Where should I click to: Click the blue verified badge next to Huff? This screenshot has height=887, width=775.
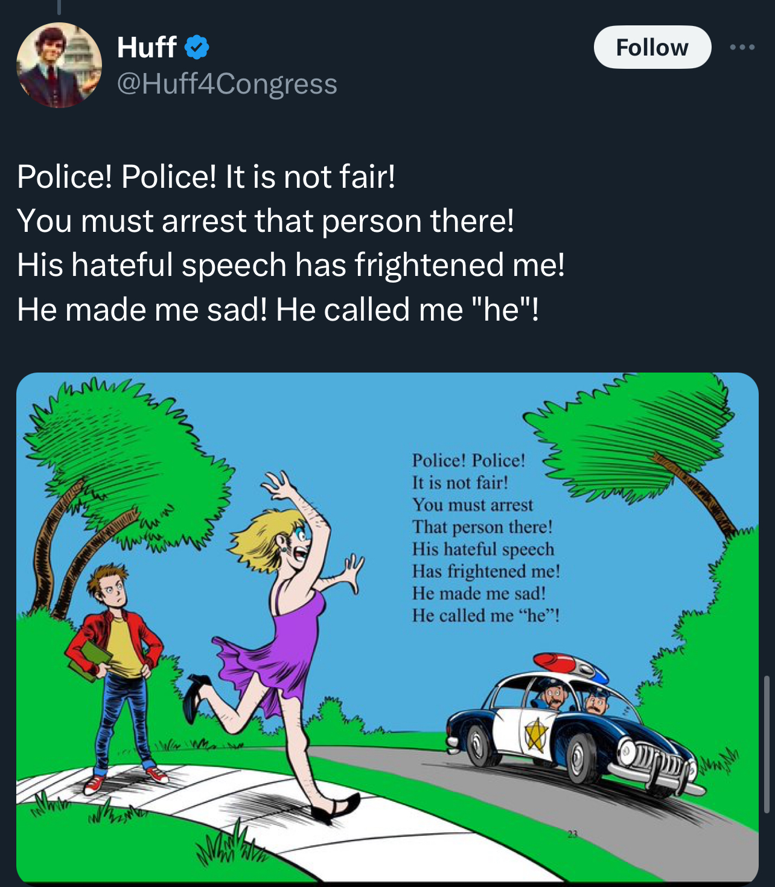[x=196, y=47]
